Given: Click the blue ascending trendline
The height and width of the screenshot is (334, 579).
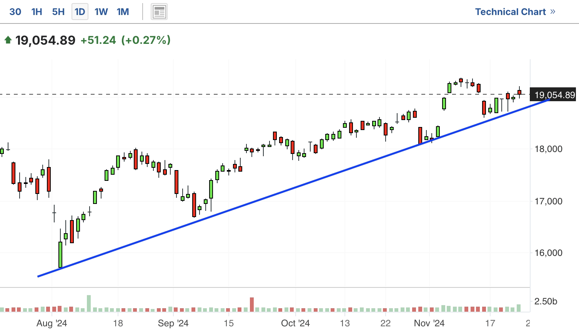Looking at the screenshot, I should click(294, 187).
